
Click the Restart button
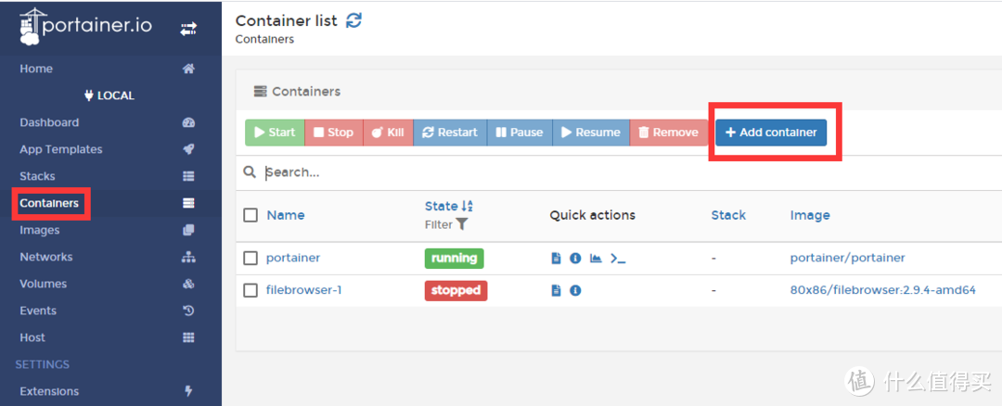pyautogui.click(x=450, y=133)
